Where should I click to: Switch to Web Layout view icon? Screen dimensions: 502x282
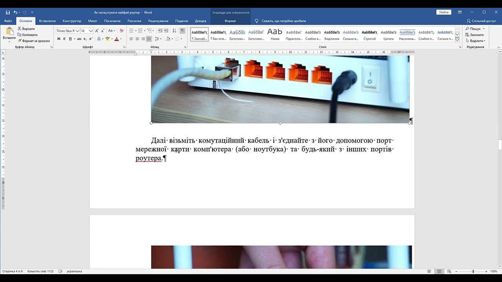pos(449,271)
